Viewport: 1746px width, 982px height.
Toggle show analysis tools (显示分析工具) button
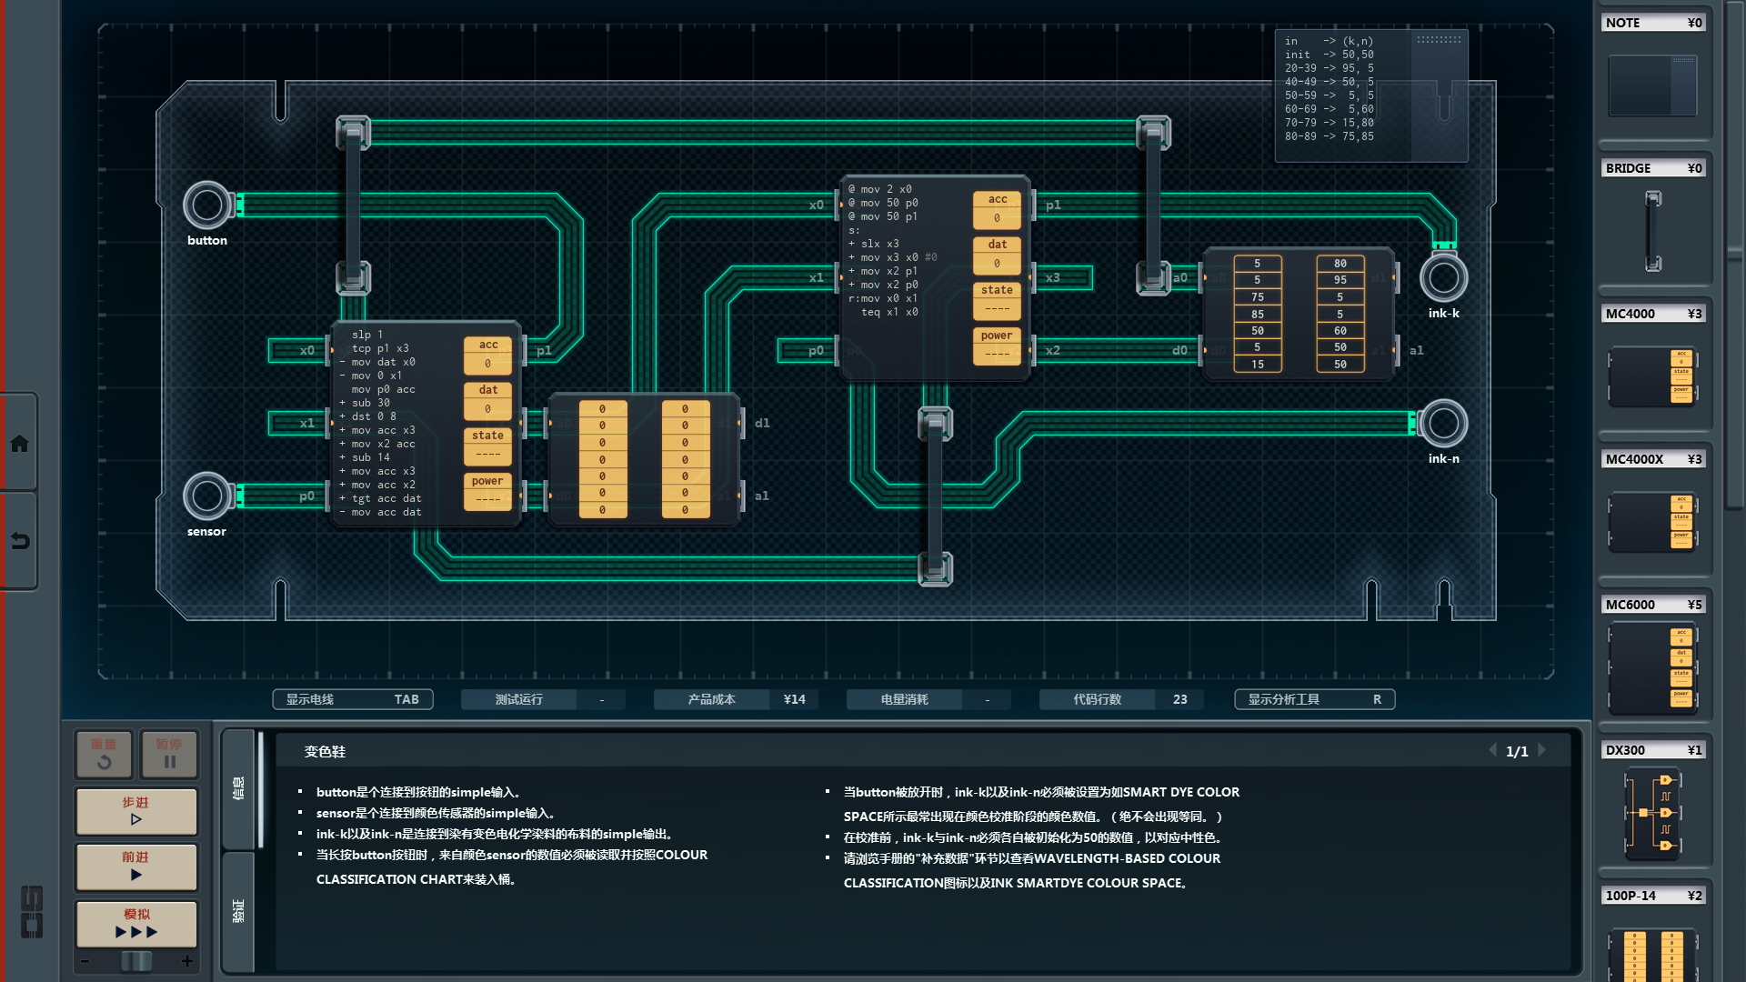click(x=1314, y=699)
